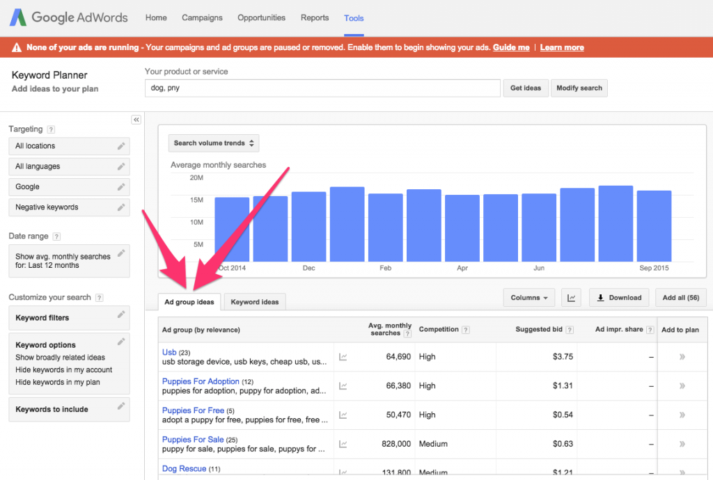Toggle chart view button beside Columns
This screenshot has width=713, height=480.
tap(571, 298)
